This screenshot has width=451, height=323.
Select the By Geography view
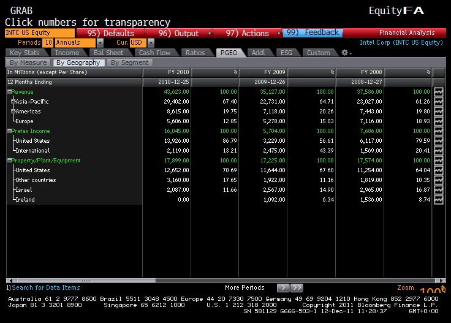point(77,63)
